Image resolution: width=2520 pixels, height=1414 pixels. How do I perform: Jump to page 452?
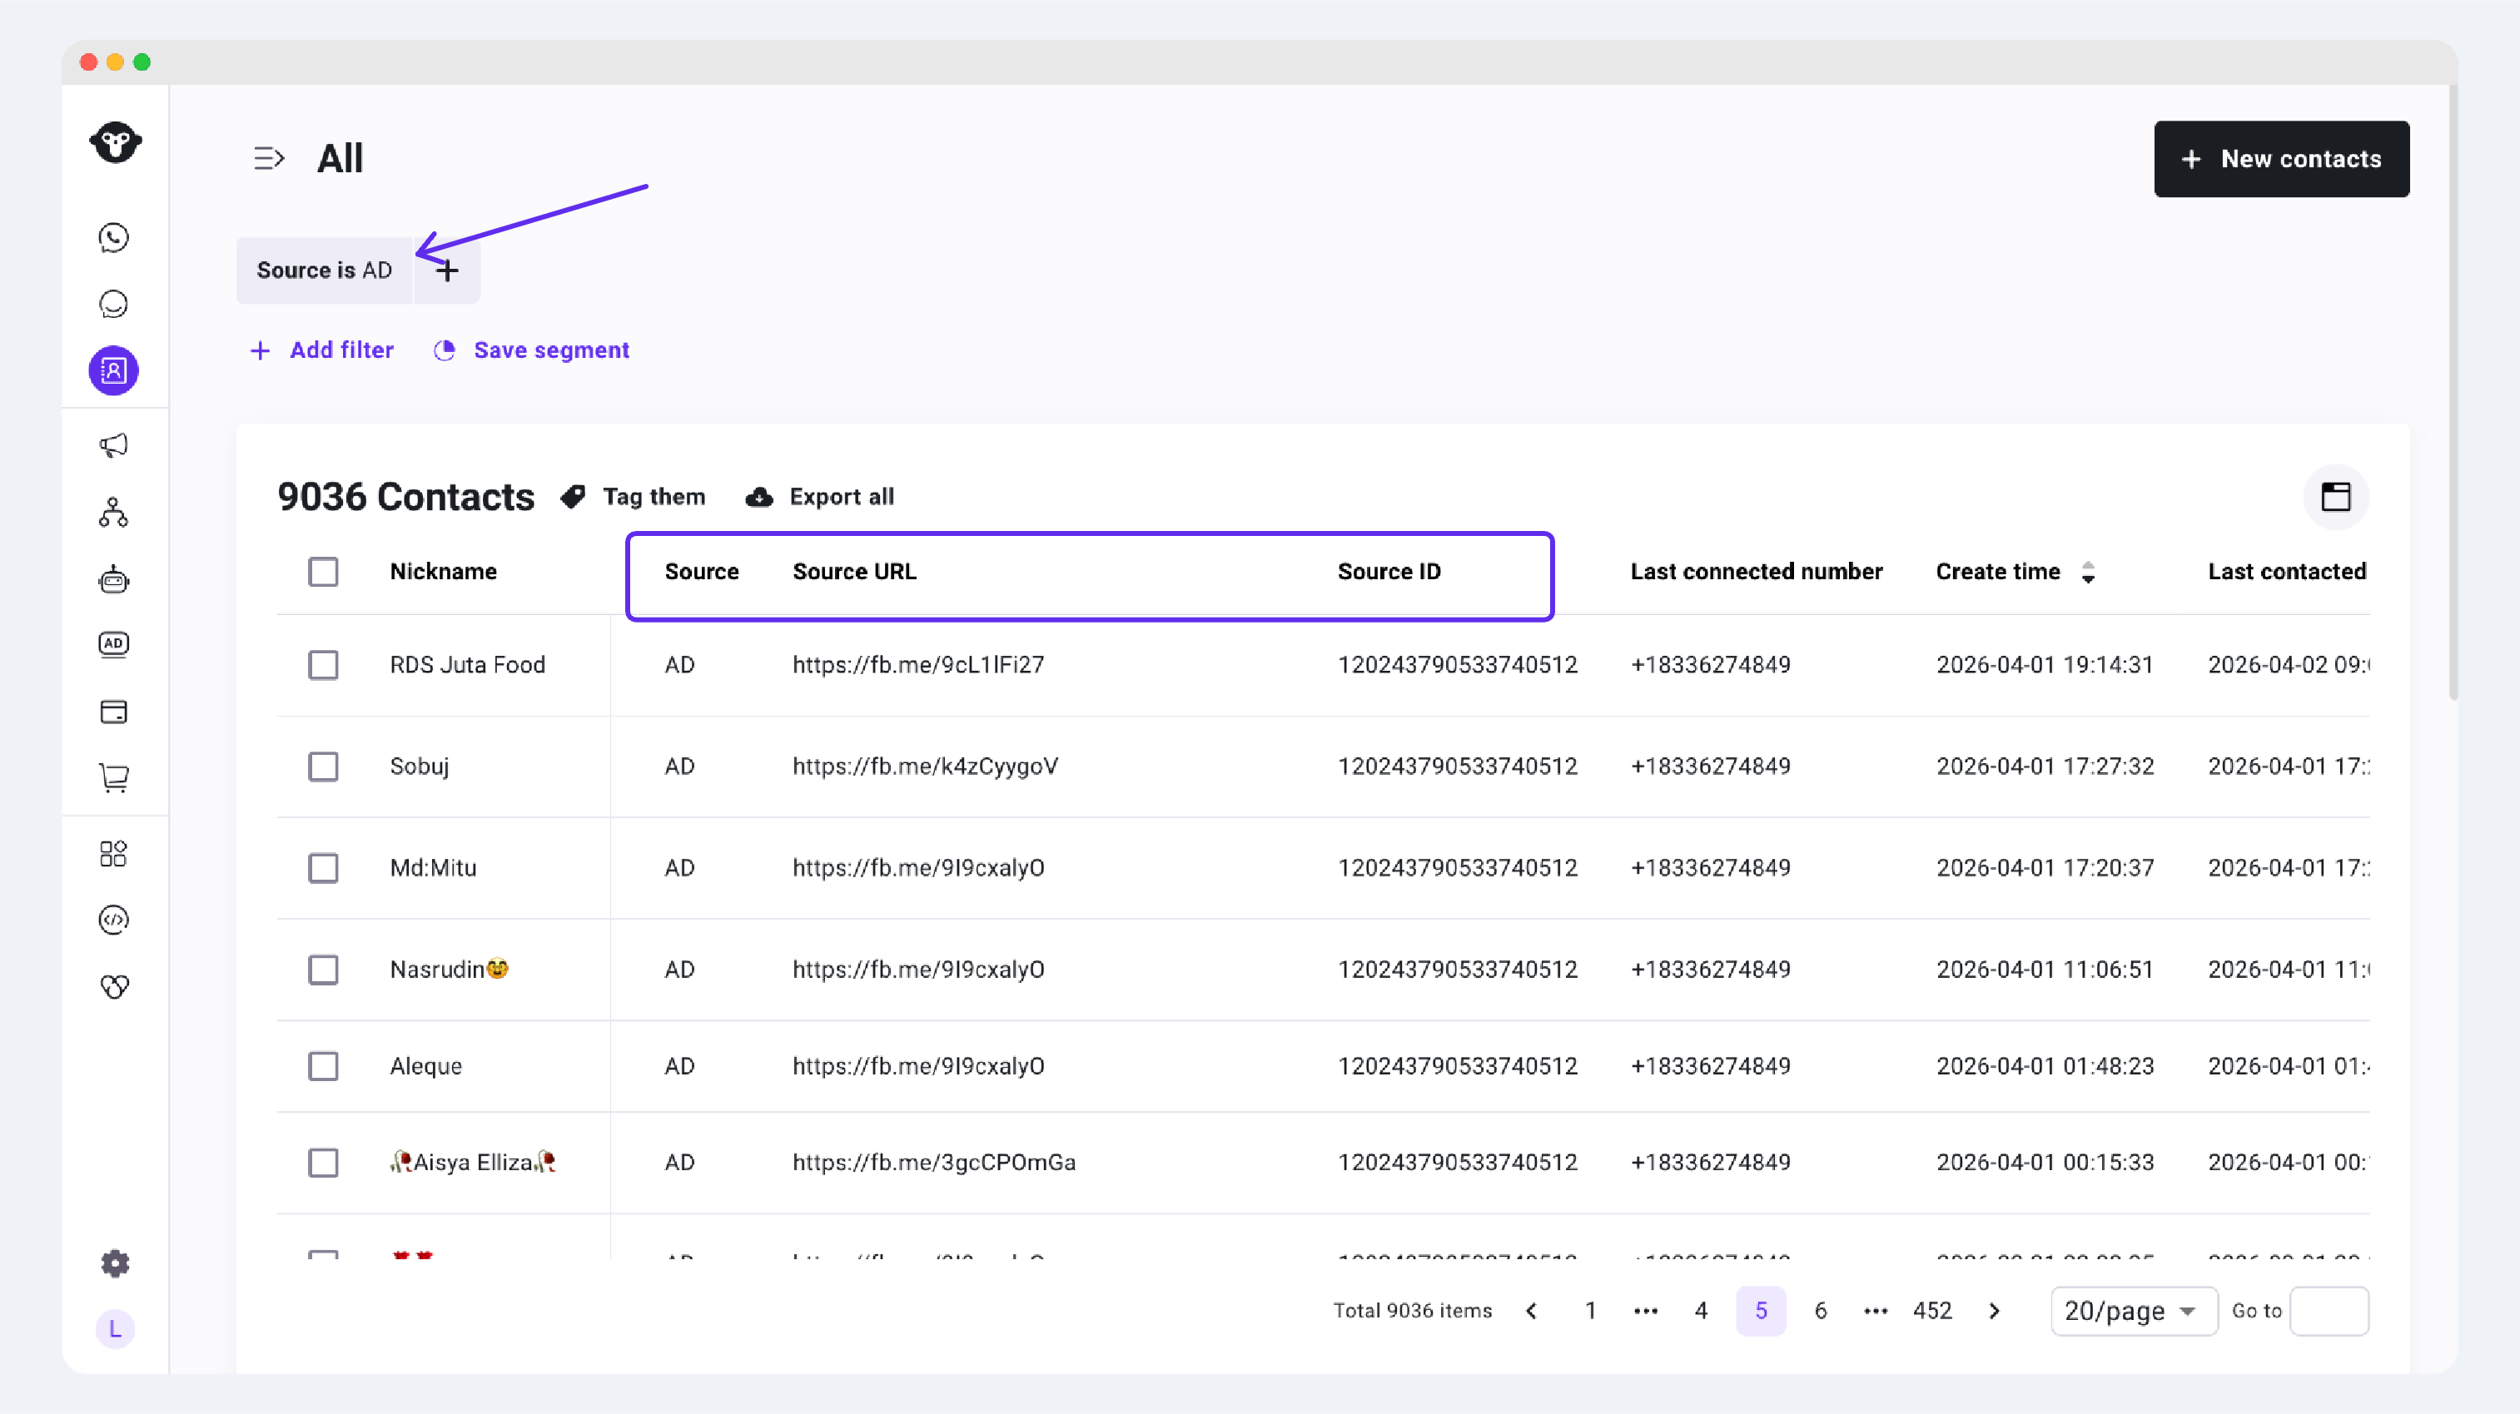(x=1932, y=1312)
